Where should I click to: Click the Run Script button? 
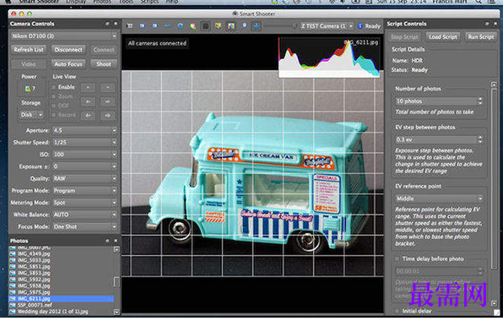(480, 37)
